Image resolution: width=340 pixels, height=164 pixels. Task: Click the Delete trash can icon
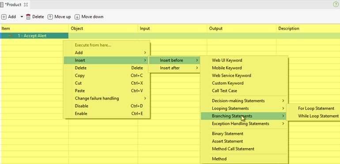[x=28, y=17]
